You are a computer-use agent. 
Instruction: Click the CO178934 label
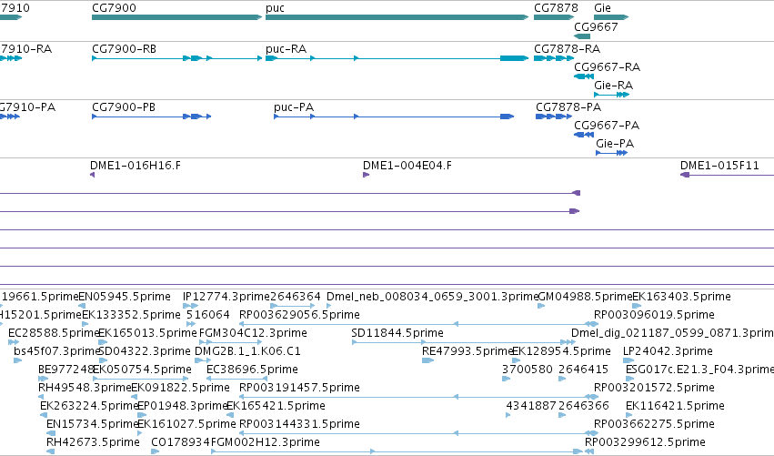pos(181,442)
